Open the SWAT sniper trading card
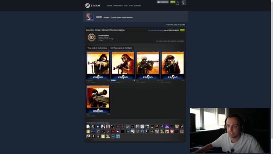 [98, 99]
